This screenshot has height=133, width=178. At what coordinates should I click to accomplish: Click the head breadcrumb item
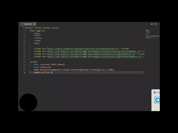(48, 28)
